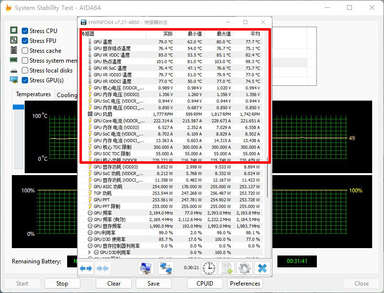The height and width of the screenshot is (293, 384).
Task: Click the fan icon of GPU 风扇 row
Action: (x=90, y=114)
